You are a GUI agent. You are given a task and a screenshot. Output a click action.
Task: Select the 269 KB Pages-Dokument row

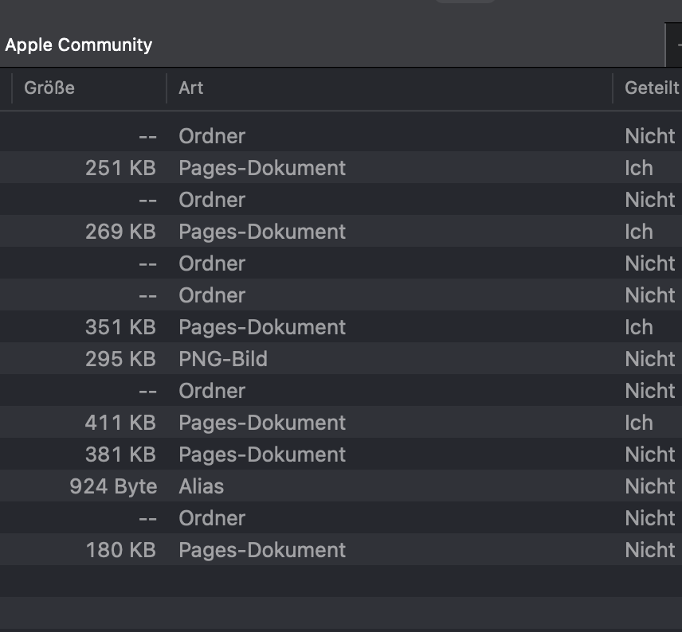point(262,232)
